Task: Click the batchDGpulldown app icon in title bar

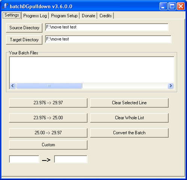Action: pyautogui.click(x=5, y=6)
